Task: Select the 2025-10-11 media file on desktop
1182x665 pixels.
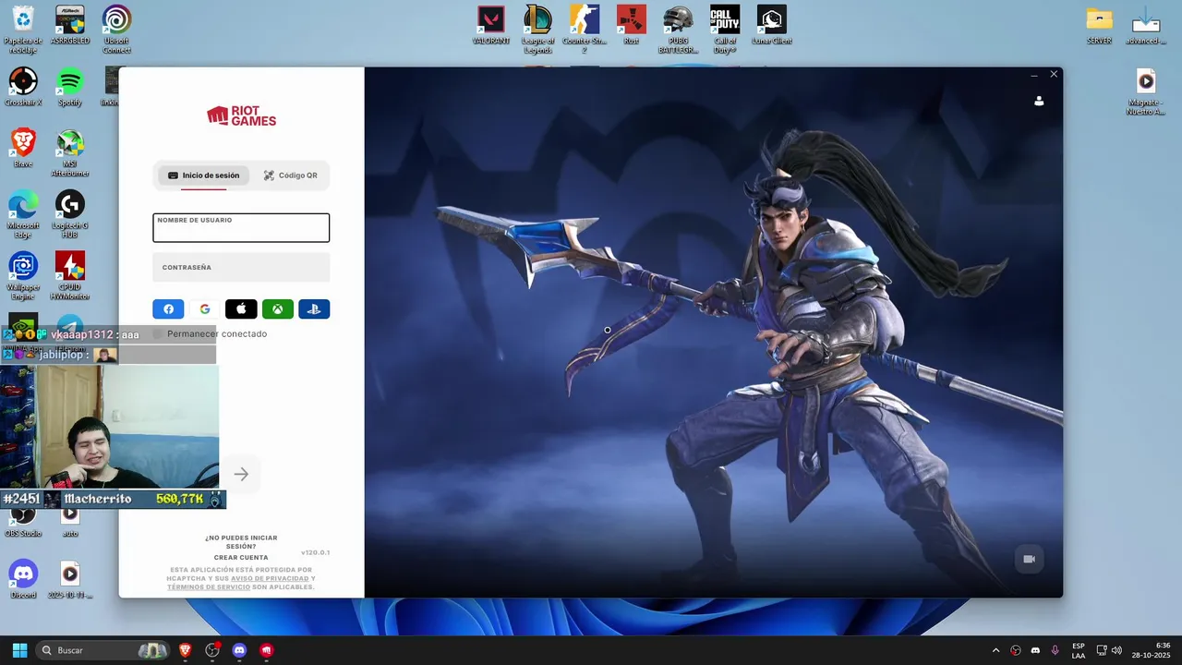Action: click(x=70, y=579)
